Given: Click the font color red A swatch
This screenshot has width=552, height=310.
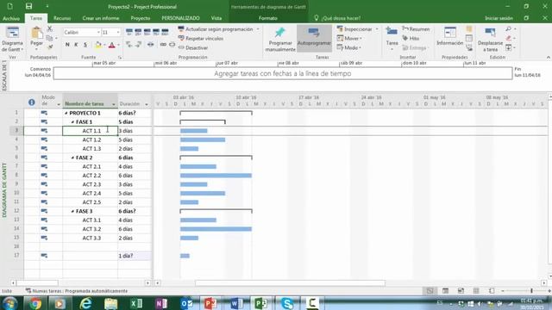Looking at the screenshot, I should point(111,45).
